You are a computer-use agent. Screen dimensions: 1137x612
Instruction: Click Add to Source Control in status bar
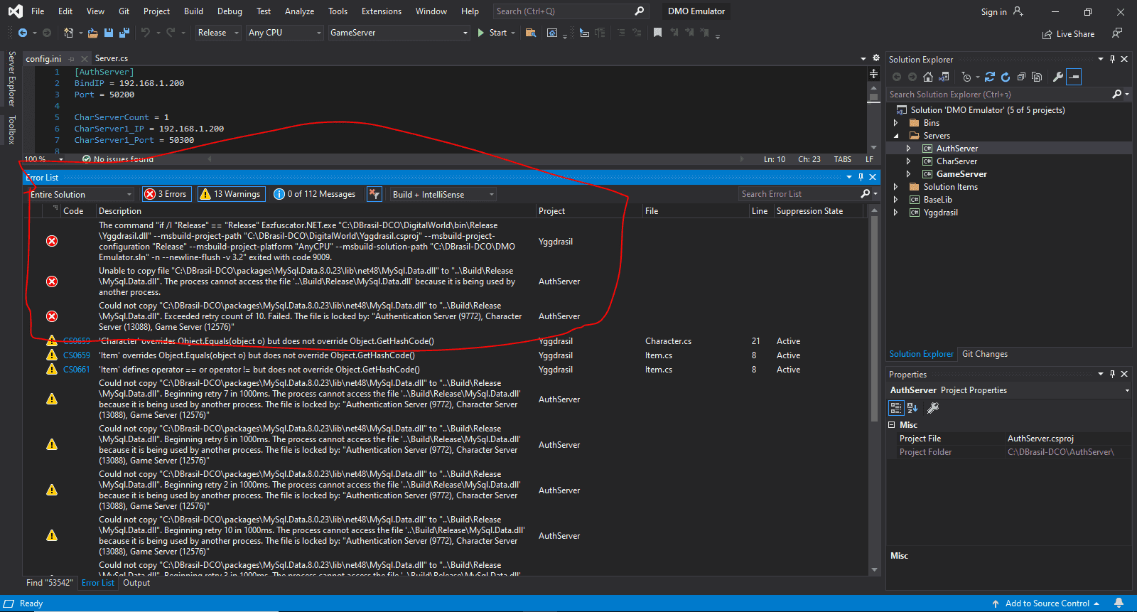(x=1047, y=603)
